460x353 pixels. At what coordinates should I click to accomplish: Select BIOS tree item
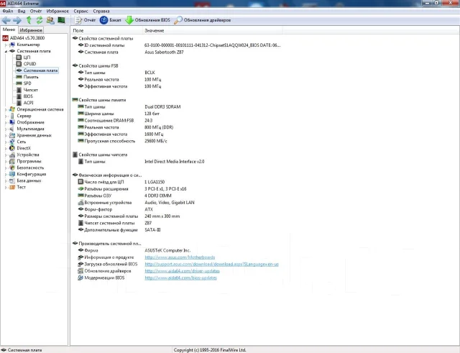pos(28,96)
